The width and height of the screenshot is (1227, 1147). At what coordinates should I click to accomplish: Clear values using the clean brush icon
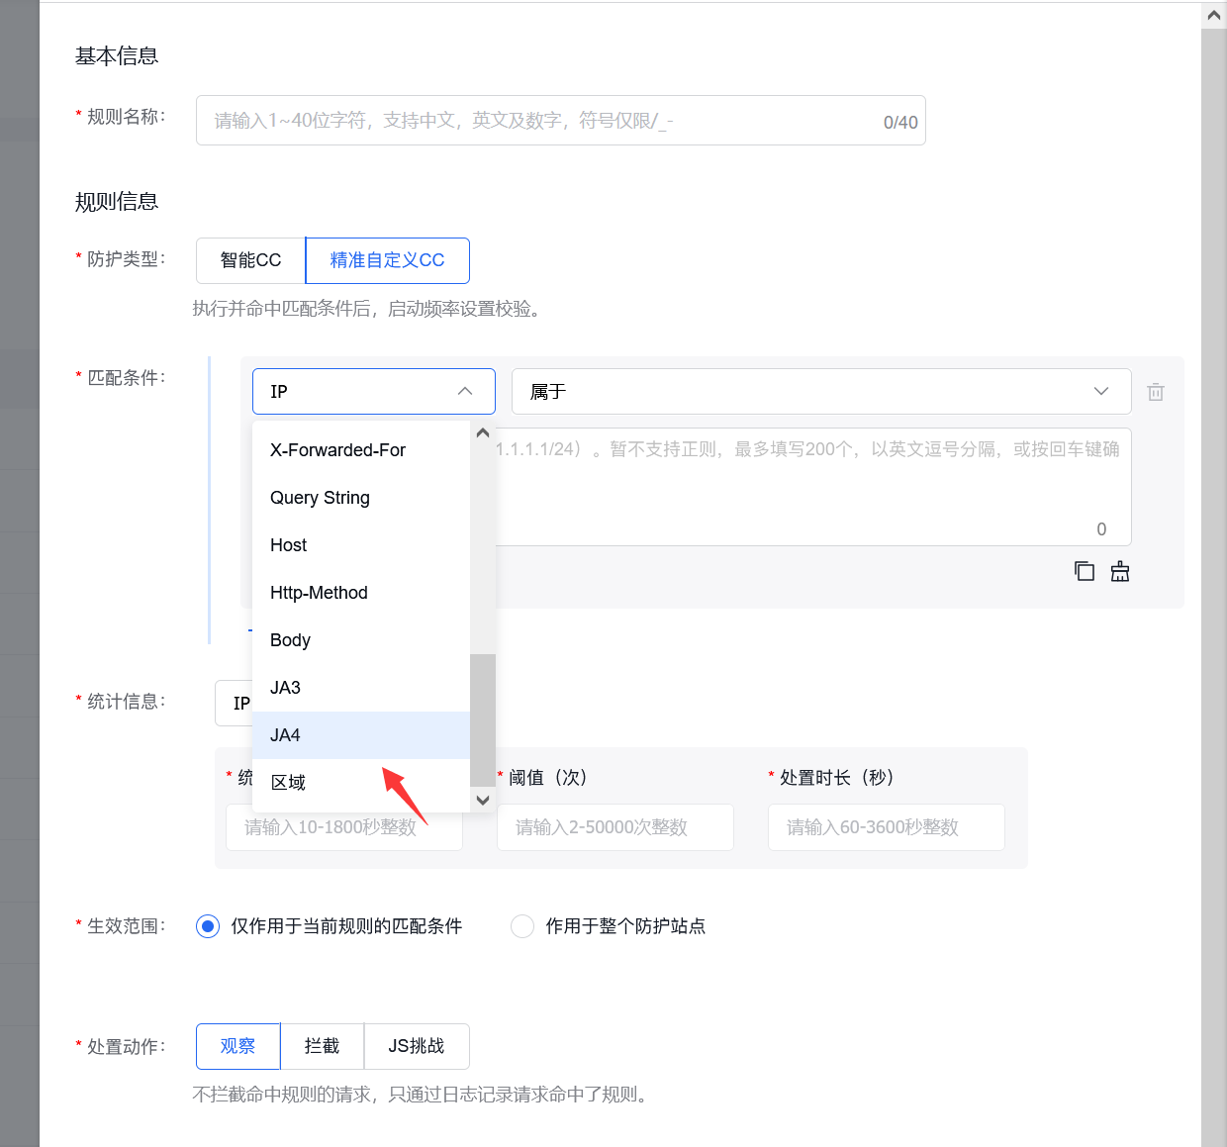pyautogui.click(x=1119, y=571)
